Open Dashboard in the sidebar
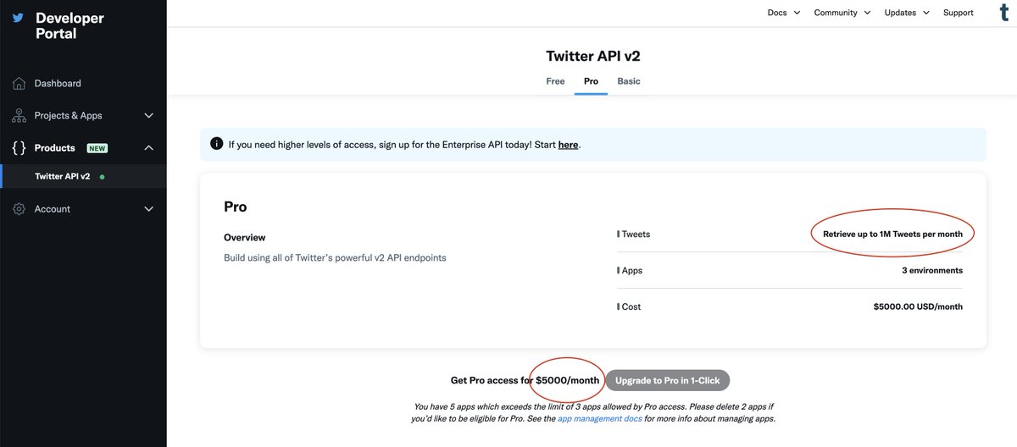The image size is (1017, 447). (x=58, y=84)
